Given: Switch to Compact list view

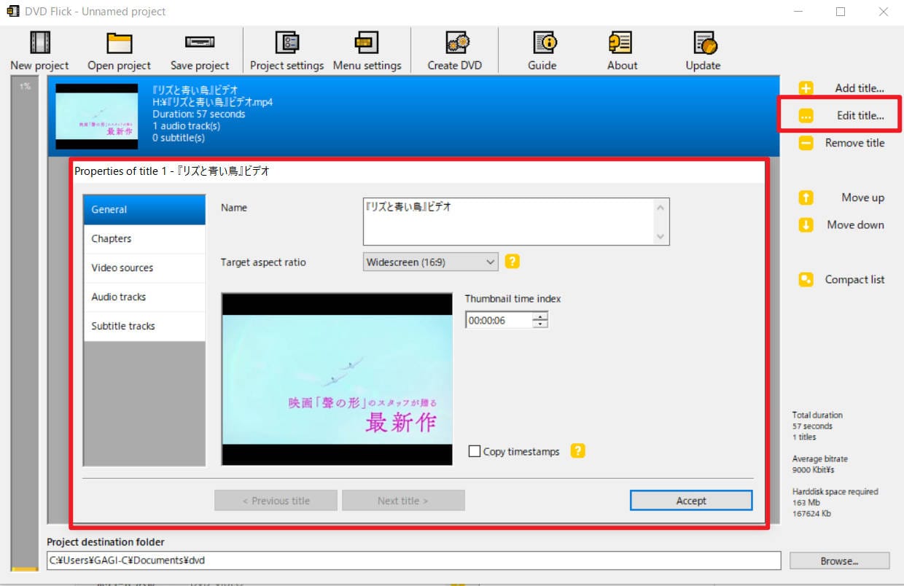Looking at the screenshot, I should tap(854, 279).
